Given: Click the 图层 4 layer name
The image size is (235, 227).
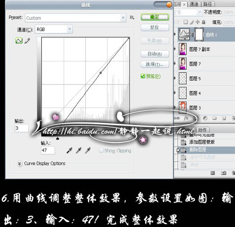Looking at the screenshot, I should [x=195, y=93].
